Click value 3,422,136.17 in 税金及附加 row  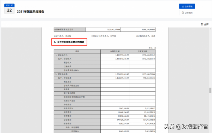pos(150,108)
